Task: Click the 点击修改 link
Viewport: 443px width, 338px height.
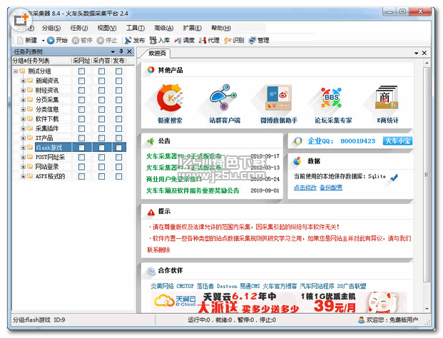Action: coord(305,188)
